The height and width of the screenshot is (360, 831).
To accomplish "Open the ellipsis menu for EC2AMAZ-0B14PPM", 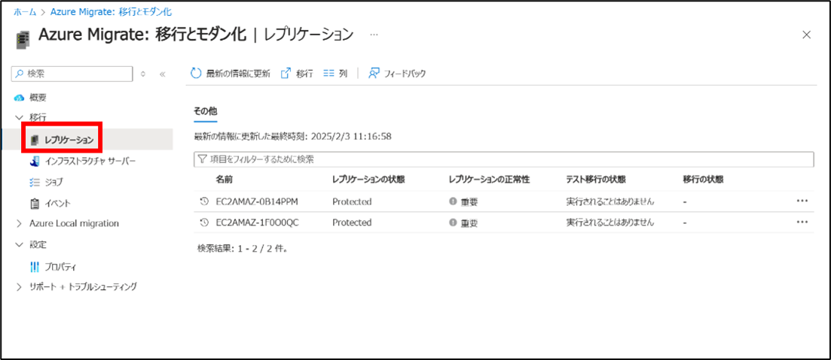I will coord(802,201).
